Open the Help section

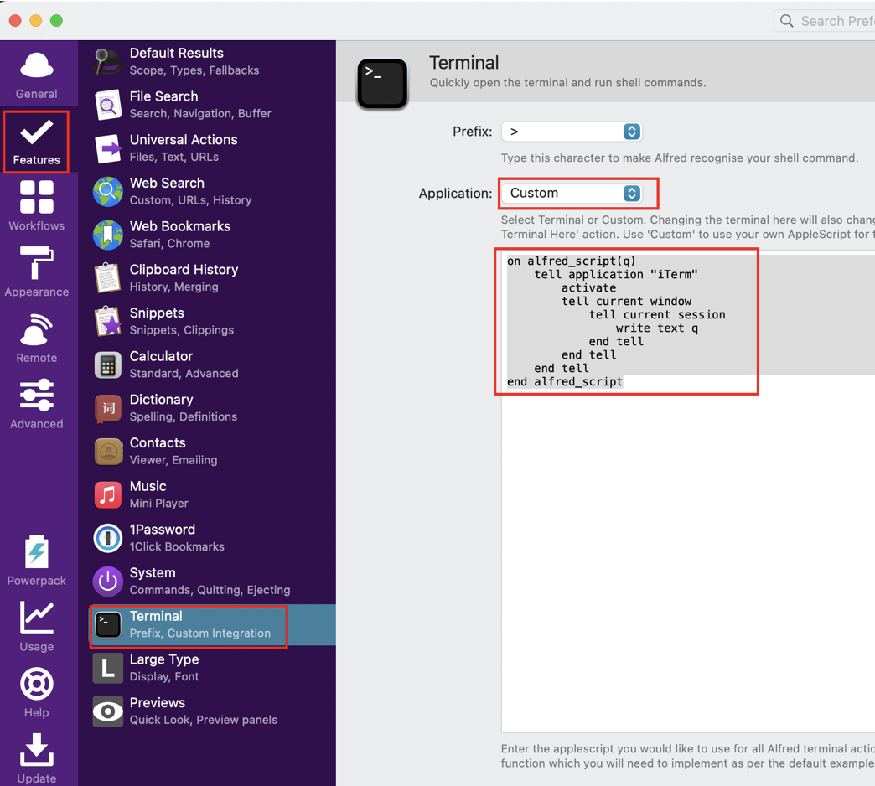(x=36, y=692)
